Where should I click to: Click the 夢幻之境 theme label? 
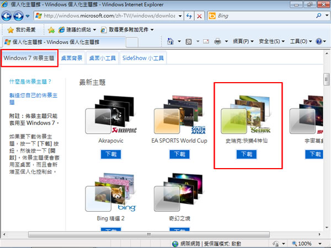coord(180,218)
